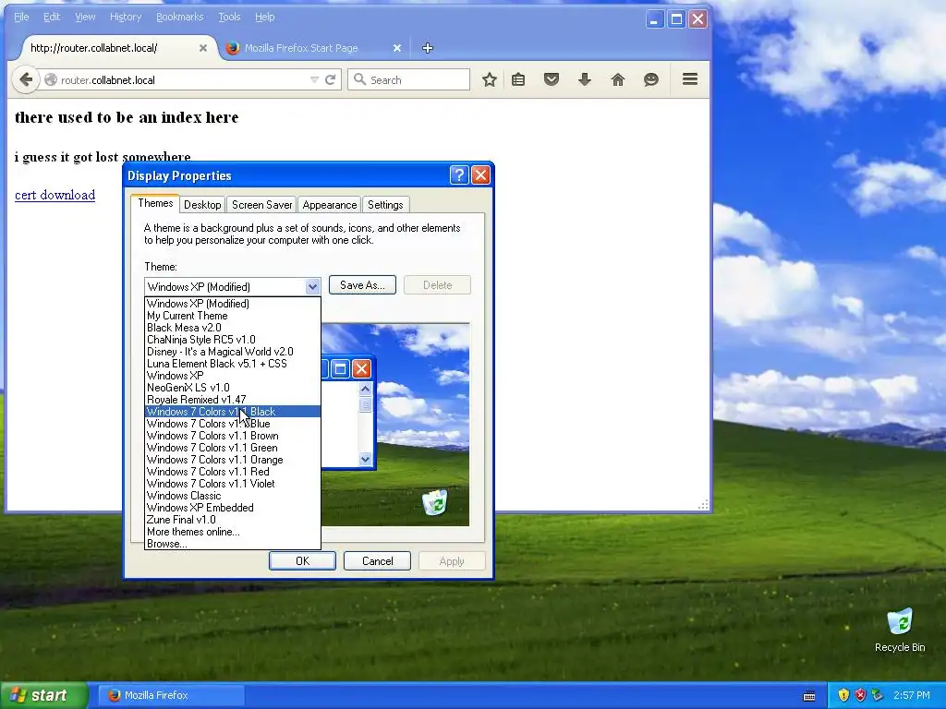Open a new tab with plus icon
This screenshot has height=709, width=946.
tap(428, 48)
